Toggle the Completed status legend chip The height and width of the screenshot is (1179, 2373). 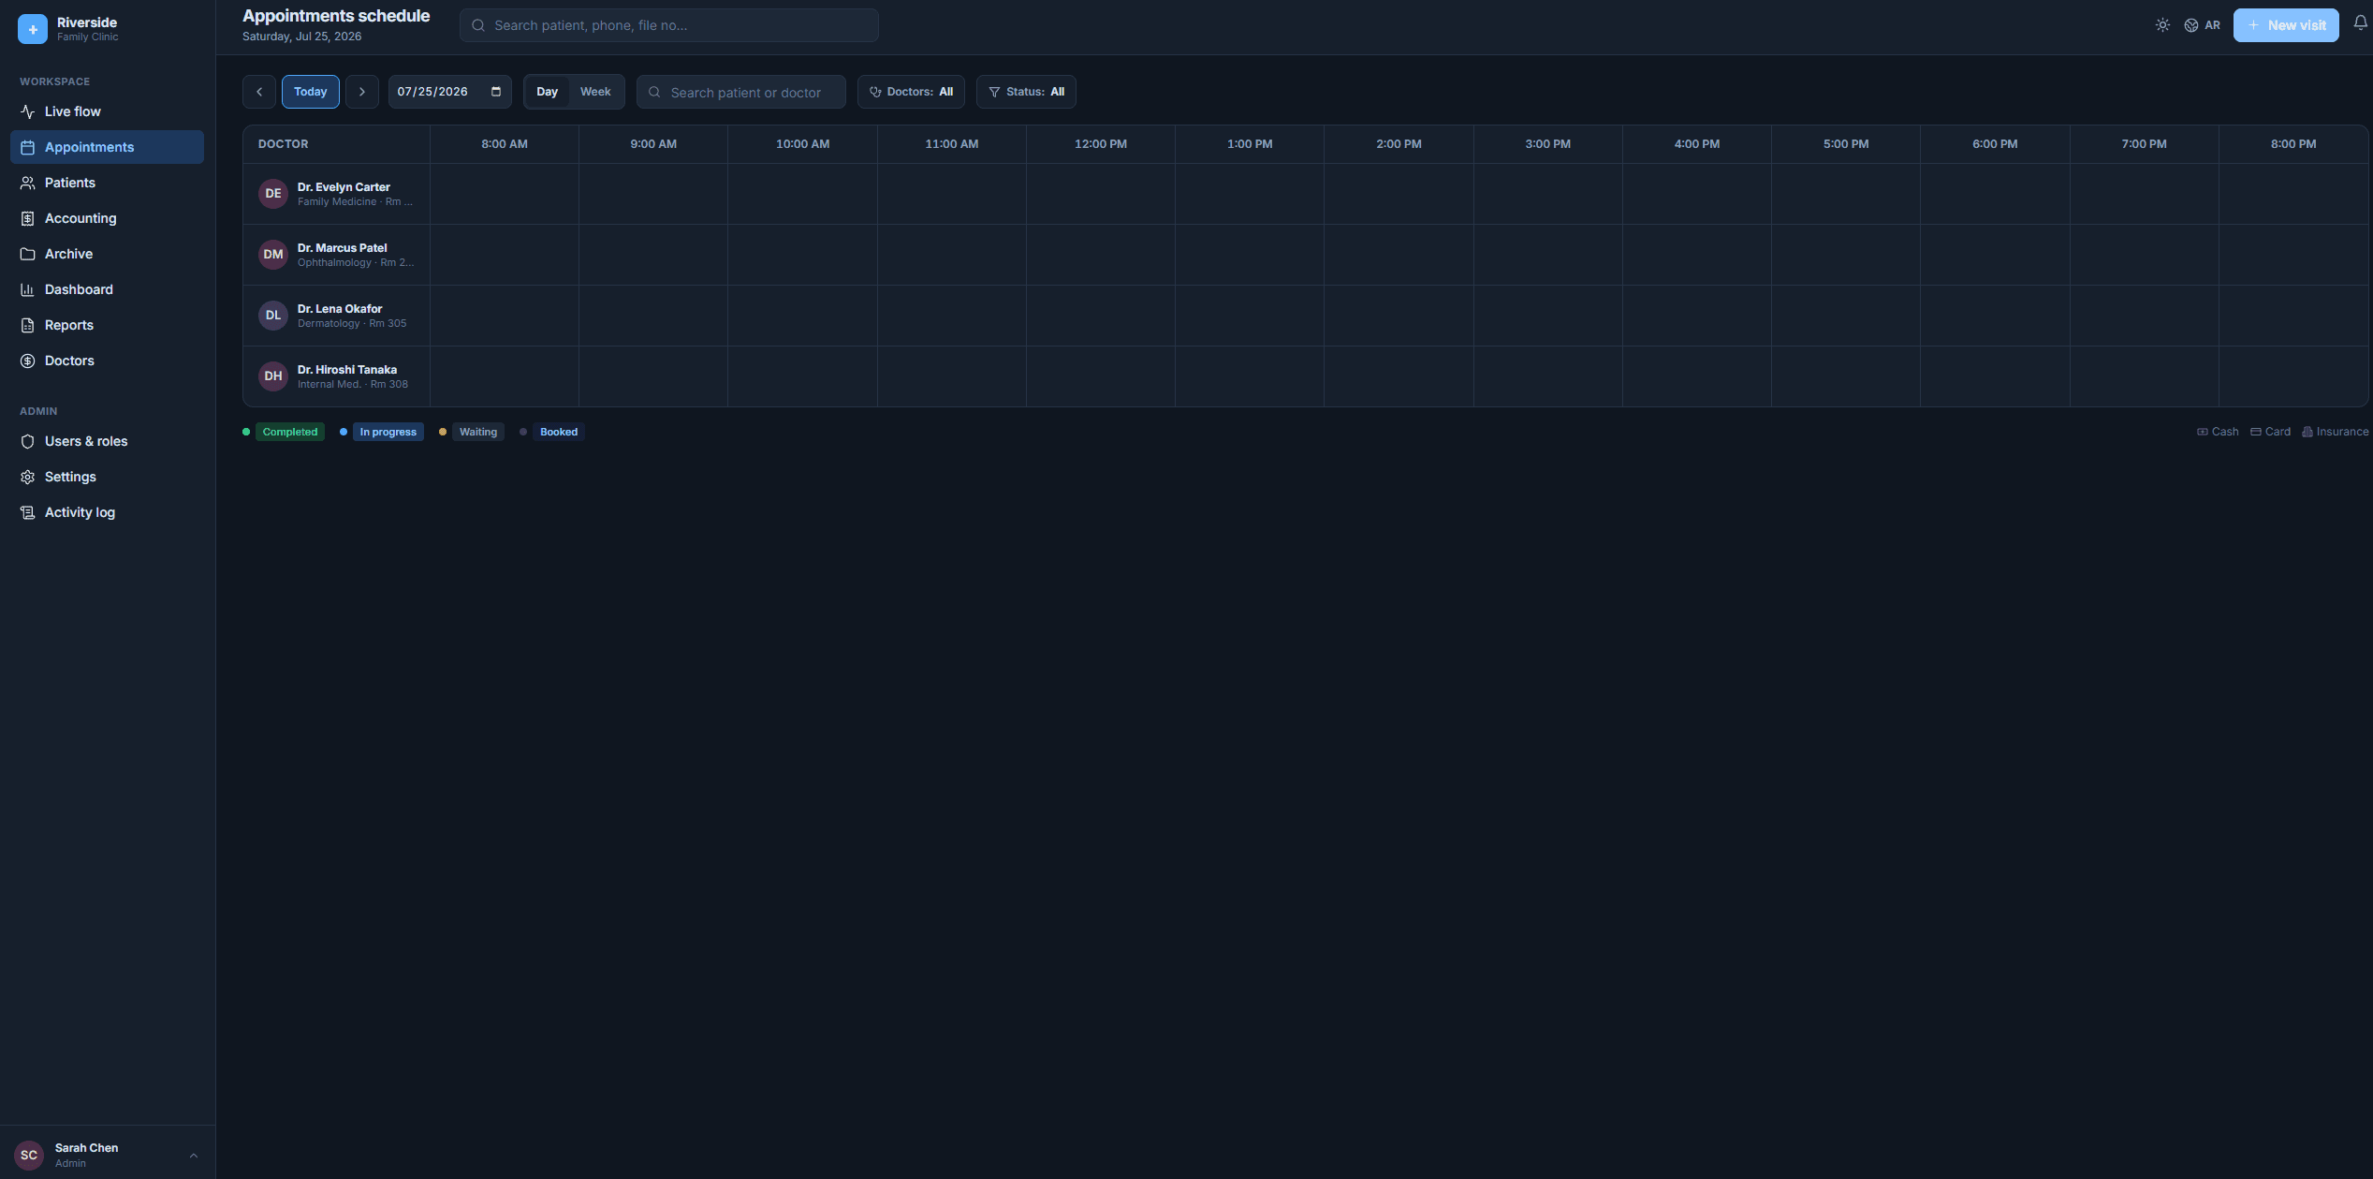pyautogui.click(x=289, y=432)
